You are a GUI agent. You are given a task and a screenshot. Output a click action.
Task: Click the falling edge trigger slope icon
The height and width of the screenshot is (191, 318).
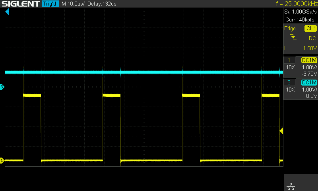click(x=293, y=37)
